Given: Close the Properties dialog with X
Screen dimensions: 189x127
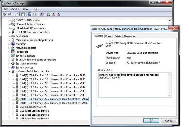Looking at the screenshot, I should (174, 28).
